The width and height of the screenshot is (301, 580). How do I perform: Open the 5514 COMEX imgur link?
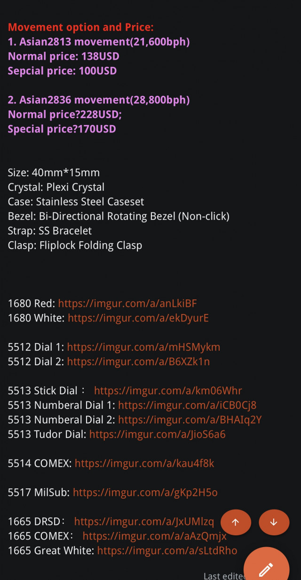coord(144,463)
